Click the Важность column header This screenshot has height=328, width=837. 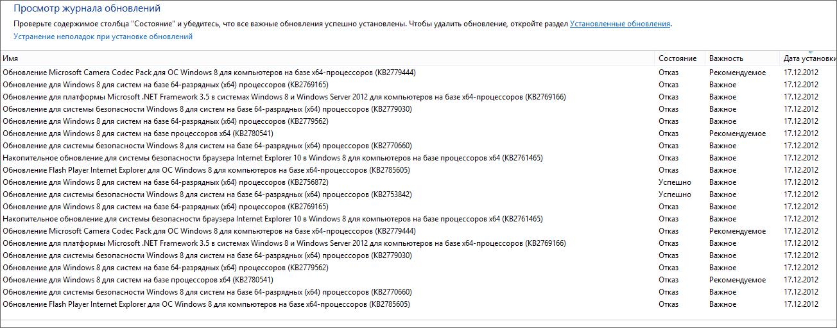click(x=726, y=58)
